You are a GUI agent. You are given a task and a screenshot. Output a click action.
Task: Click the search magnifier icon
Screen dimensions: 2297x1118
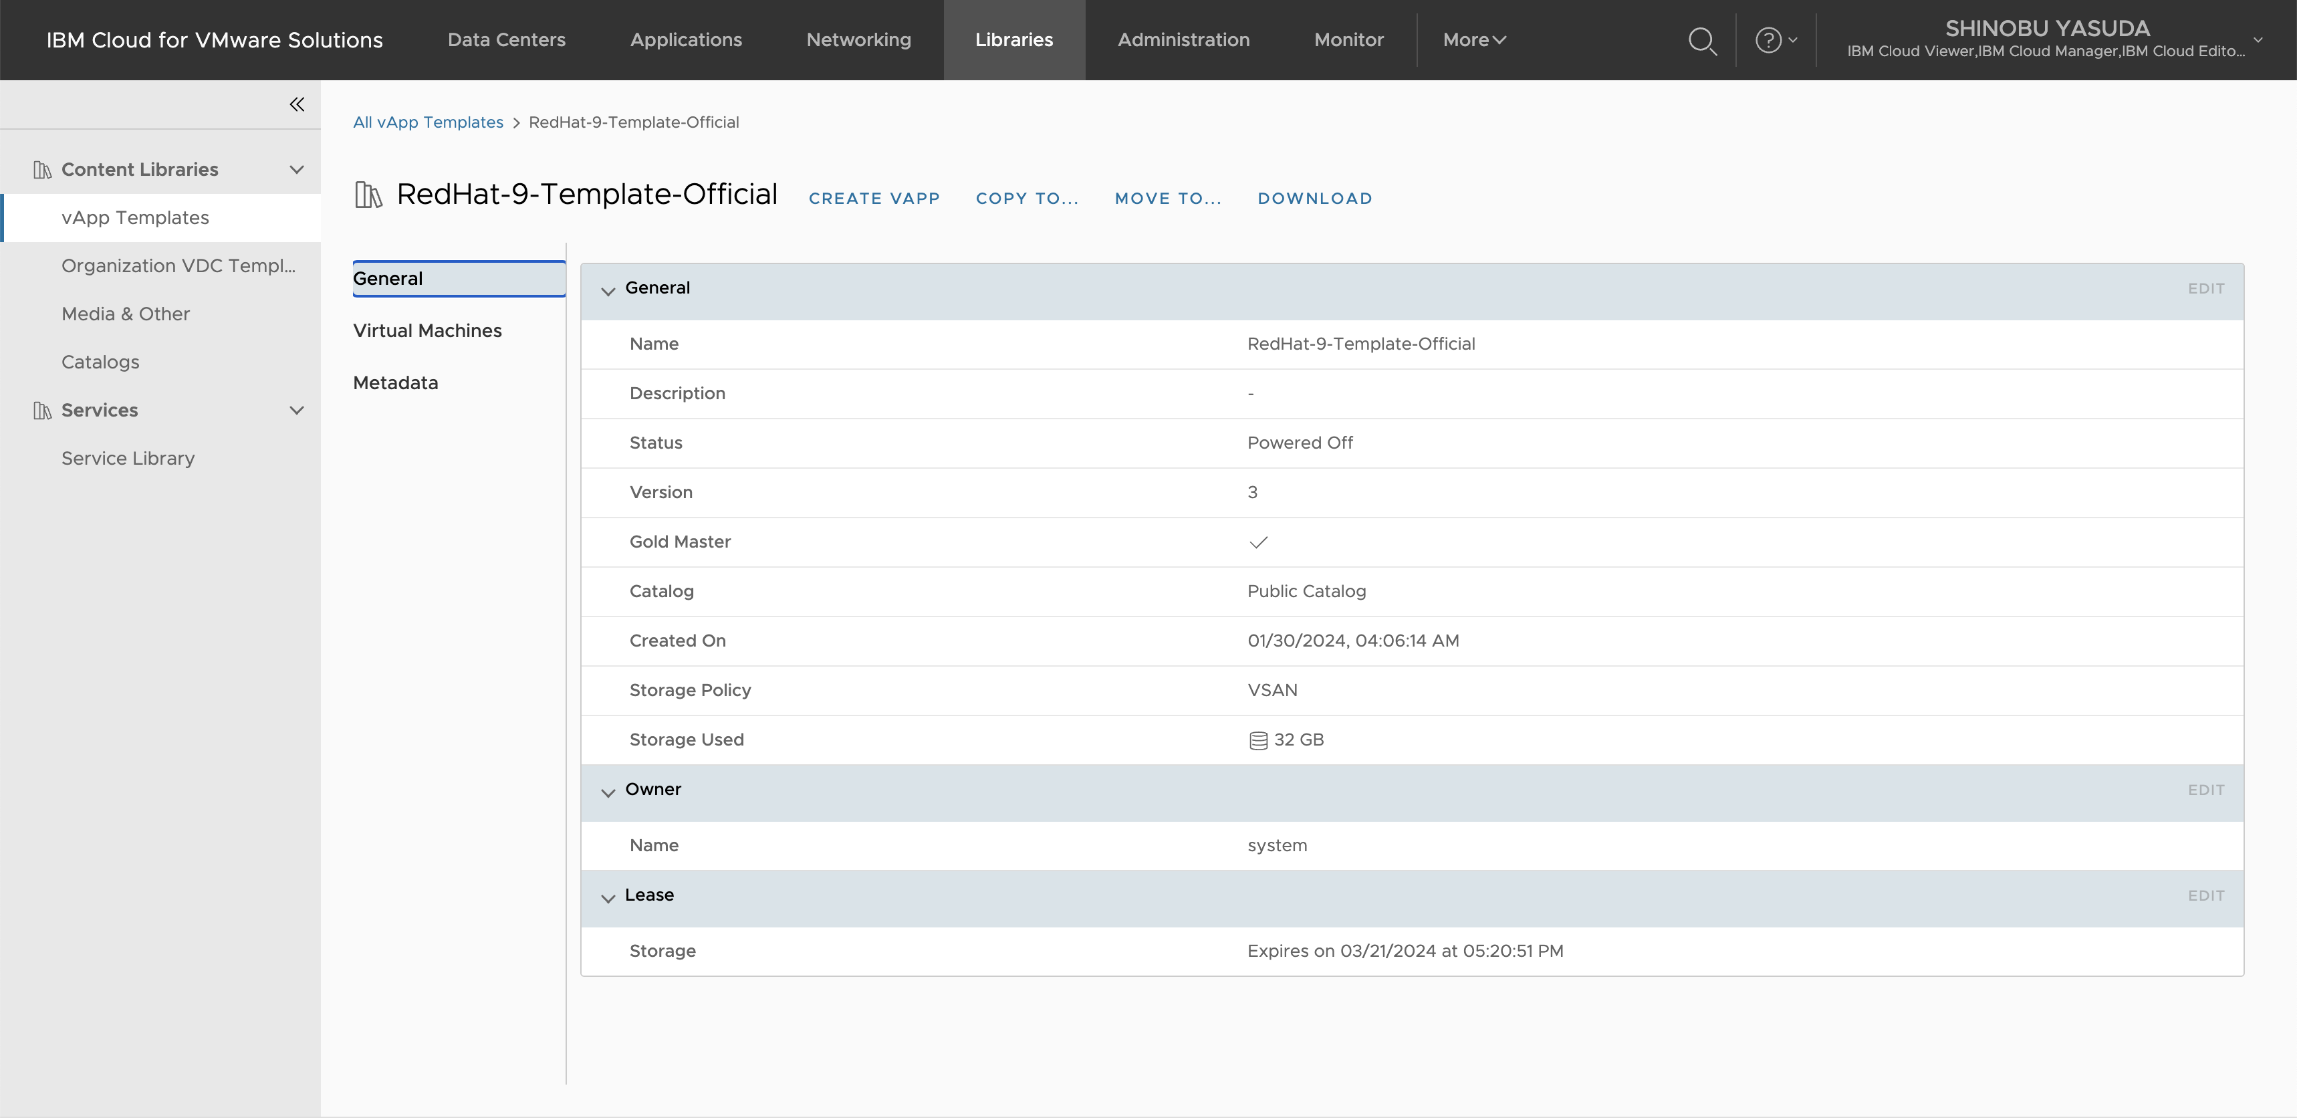(x=1702, y=40)
